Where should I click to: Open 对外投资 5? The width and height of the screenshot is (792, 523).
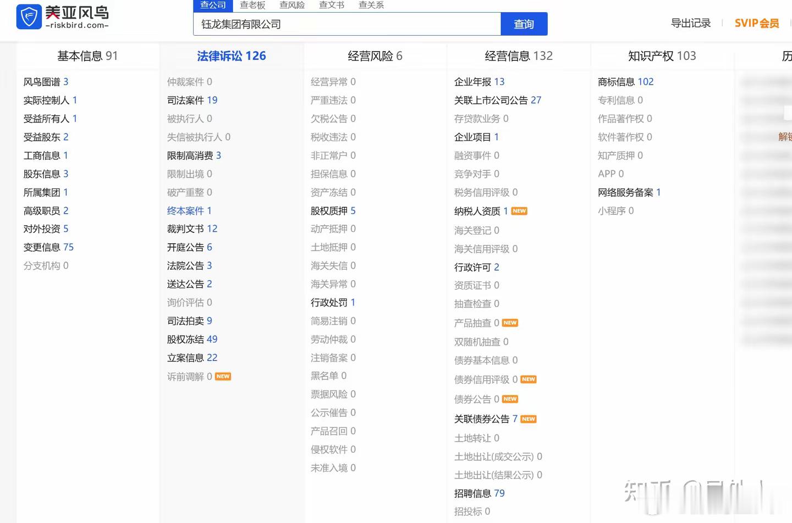point(46,229)
